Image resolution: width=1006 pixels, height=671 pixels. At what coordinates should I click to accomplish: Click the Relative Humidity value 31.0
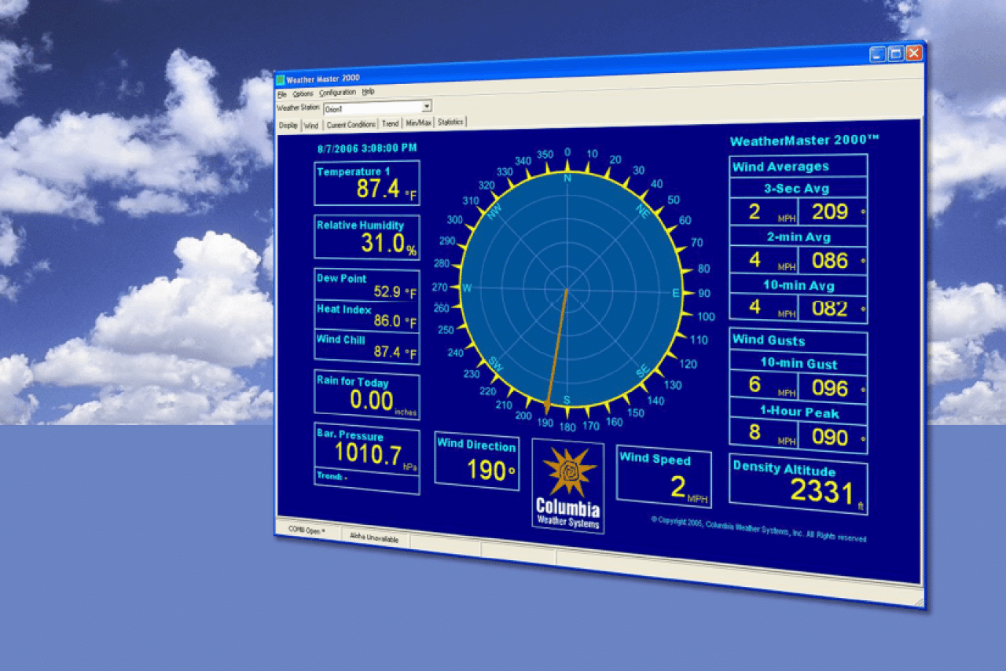pos(383,243)
